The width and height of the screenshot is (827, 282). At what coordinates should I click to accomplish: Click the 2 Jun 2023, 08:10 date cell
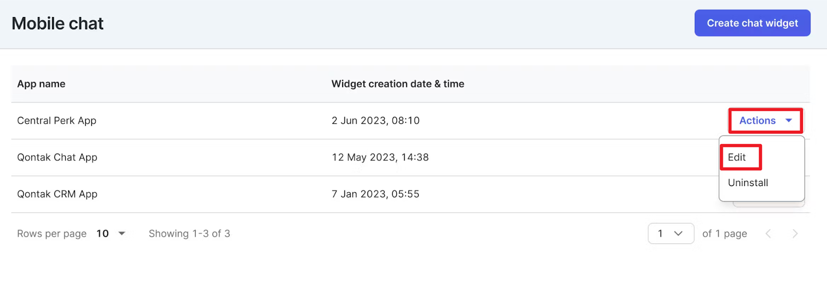375,121
